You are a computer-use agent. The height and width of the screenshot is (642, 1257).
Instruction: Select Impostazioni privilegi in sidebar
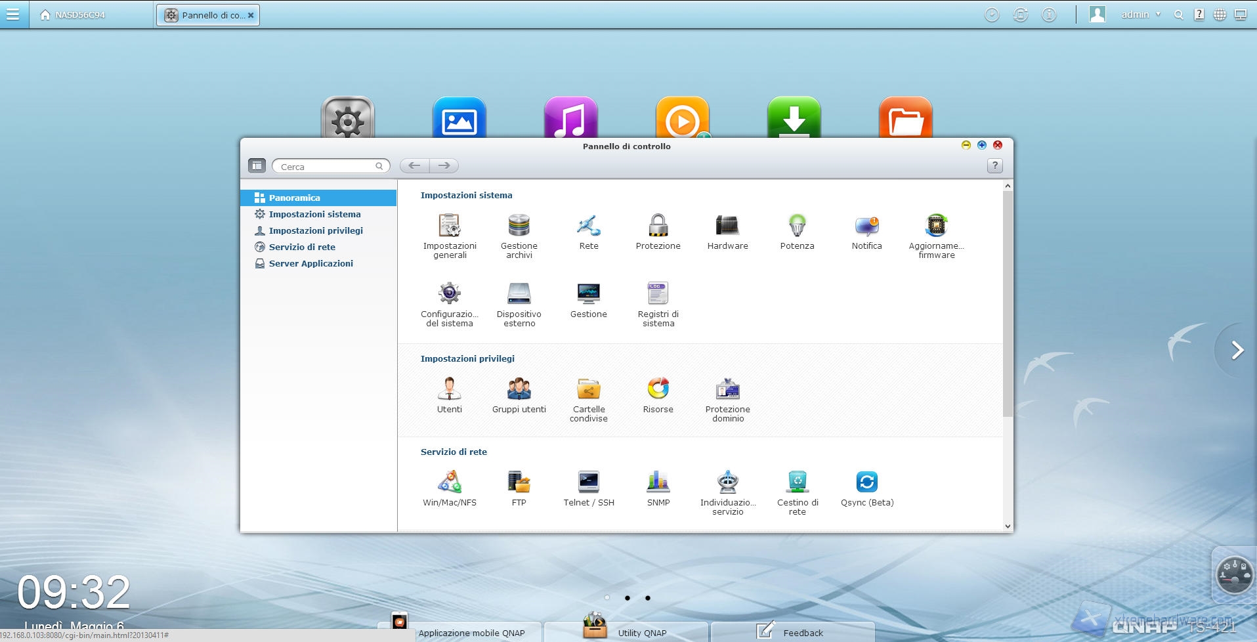315,230
